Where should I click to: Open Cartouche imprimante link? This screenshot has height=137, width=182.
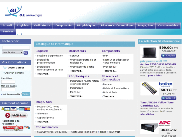click(x=84, y=132)
